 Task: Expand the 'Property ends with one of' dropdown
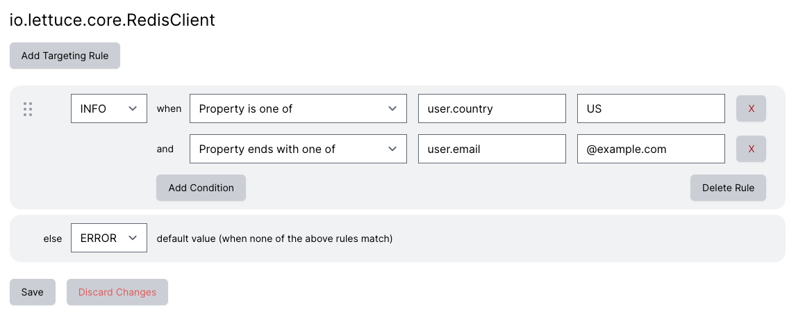298,149
